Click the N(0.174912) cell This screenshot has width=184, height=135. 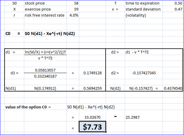45,88
